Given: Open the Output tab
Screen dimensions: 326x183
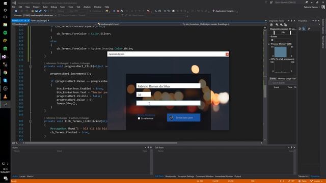Looking at the screenshot, I should pyautogui.click(x=238, y=176).
